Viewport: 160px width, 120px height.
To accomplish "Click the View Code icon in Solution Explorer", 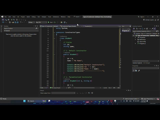I will pos(150,29).
